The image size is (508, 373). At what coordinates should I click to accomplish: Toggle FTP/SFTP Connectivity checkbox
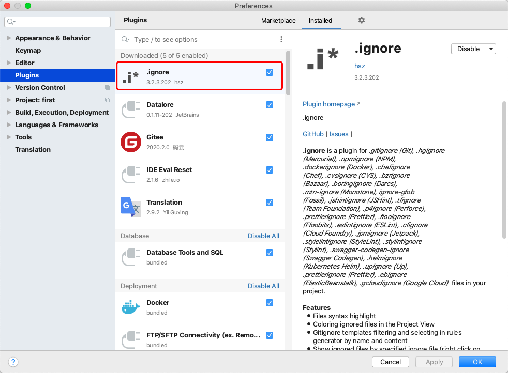point(270,335)
